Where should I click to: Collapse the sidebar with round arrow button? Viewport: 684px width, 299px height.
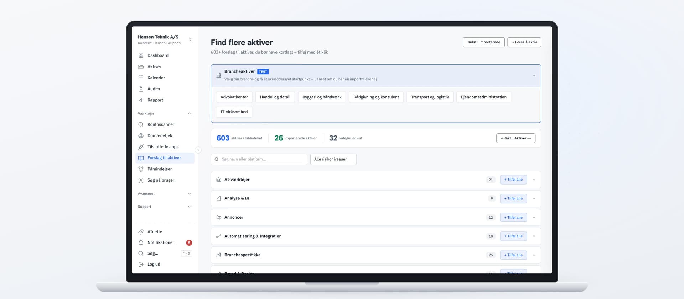(198, 150)
